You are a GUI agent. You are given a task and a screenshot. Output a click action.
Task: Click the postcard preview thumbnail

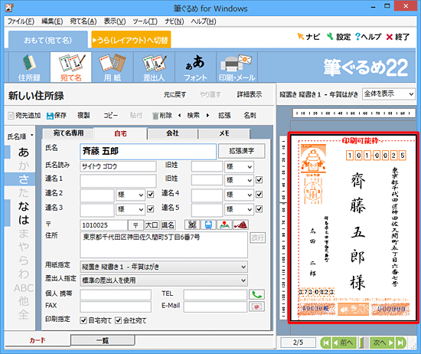354,228
